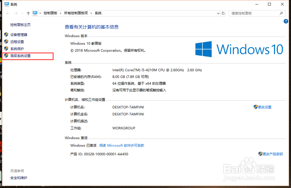Viewport: 291px width, 188px height.
Task: Click the System window title icon
Action: click(x=7, y=4)
